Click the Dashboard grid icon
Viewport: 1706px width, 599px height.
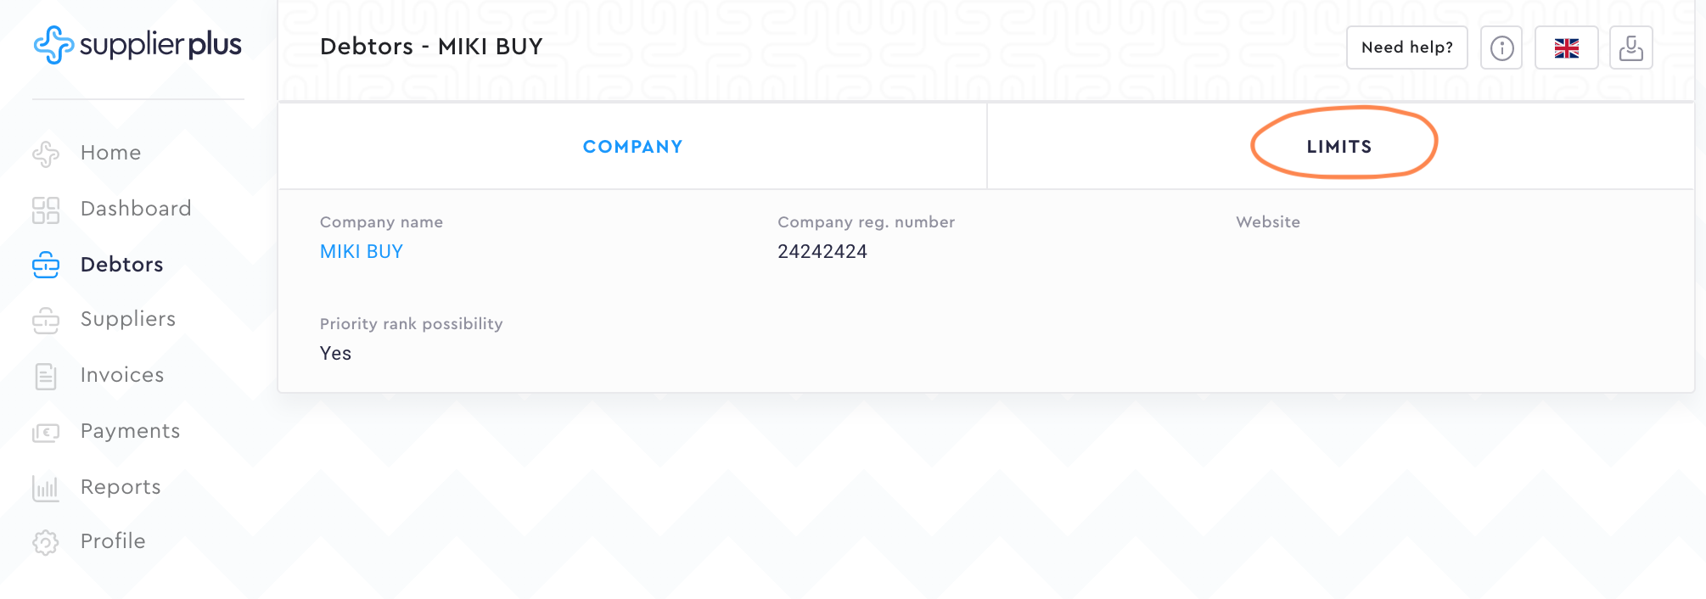[x=46, y=210]
